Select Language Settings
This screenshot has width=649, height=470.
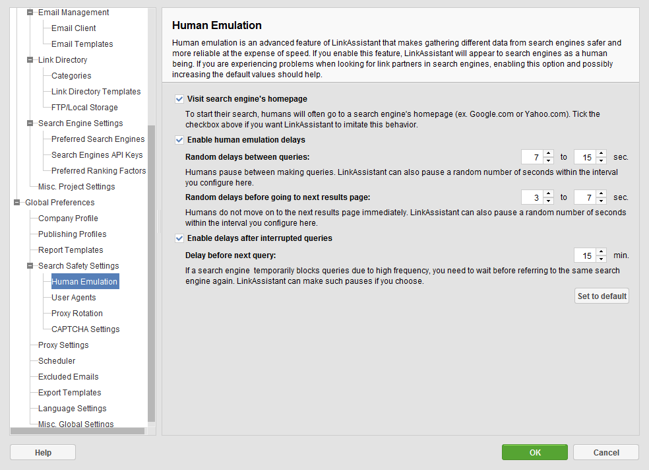tap(73, 409)
